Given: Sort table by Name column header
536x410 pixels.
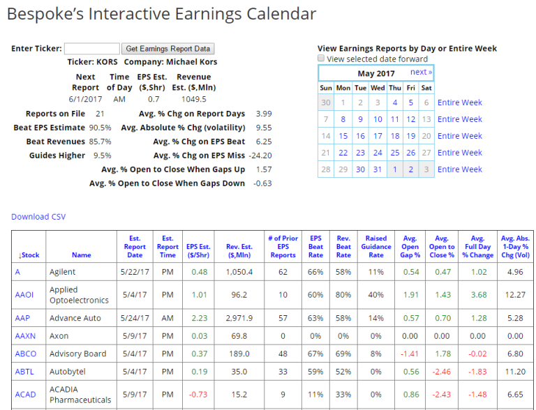Looking at the screenshot, I should pos(81,255).
